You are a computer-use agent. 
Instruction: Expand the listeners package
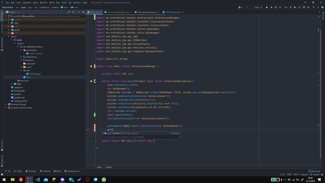(21, 60)
